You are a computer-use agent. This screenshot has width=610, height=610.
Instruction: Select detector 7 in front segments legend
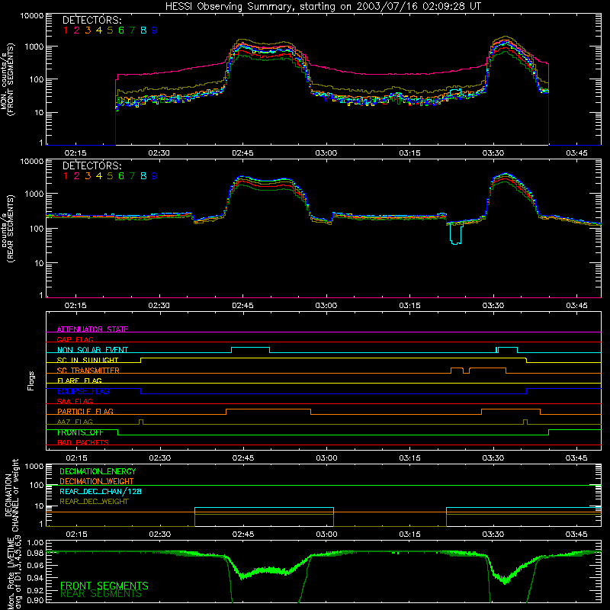pyautogui.click(x=132, y=30)
